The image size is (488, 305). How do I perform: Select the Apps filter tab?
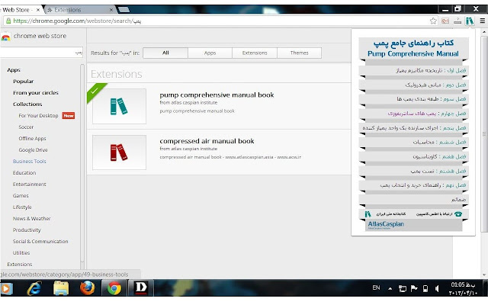tap(210, 53)
